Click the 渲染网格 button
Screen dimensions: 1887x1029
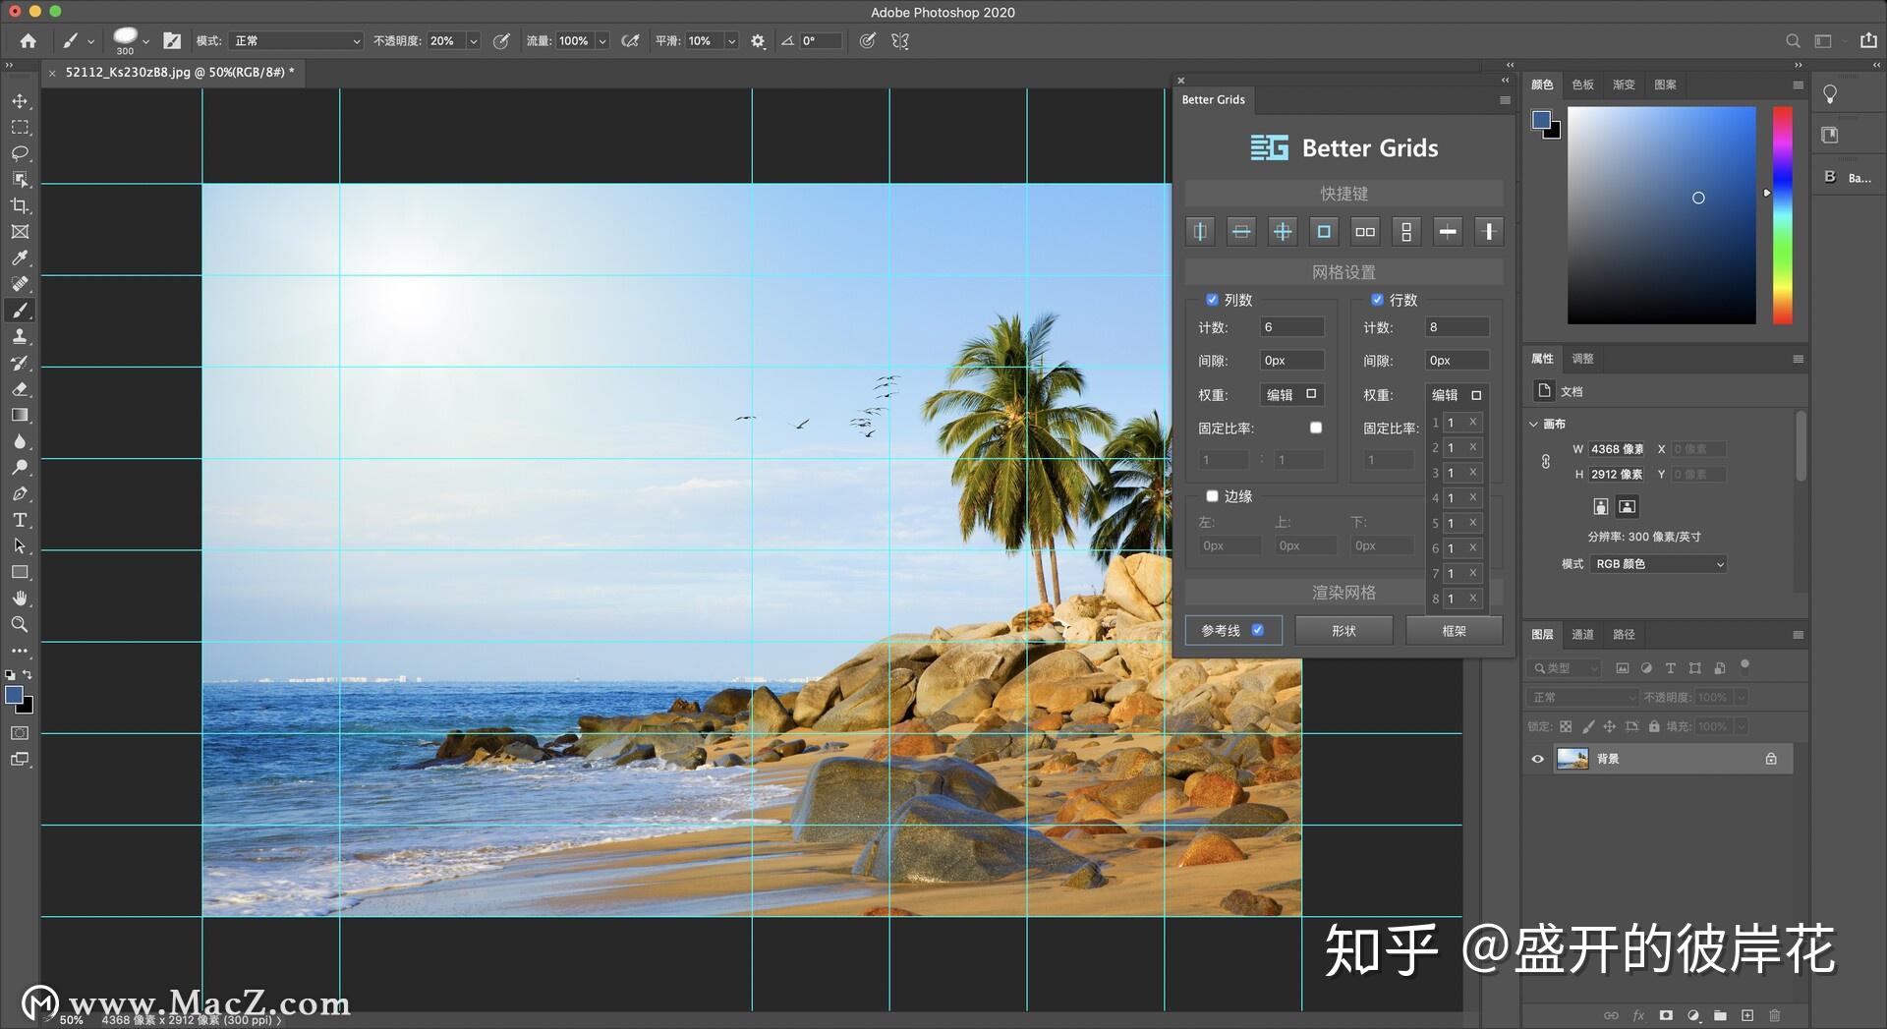tap(1344, 592)
